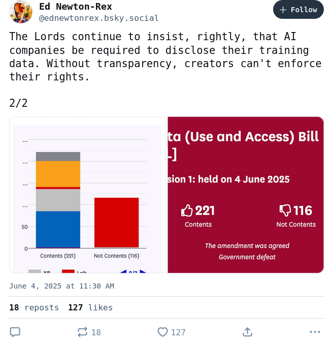Repost using the repost arrows icon
Viewport: 332px width, 346px height.
82,332
